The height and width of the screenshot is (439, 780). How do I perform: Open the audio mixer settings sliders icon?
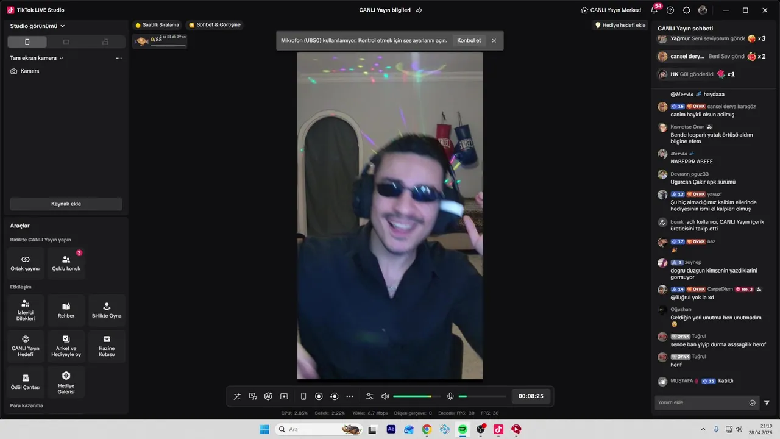tap(369, 396)
